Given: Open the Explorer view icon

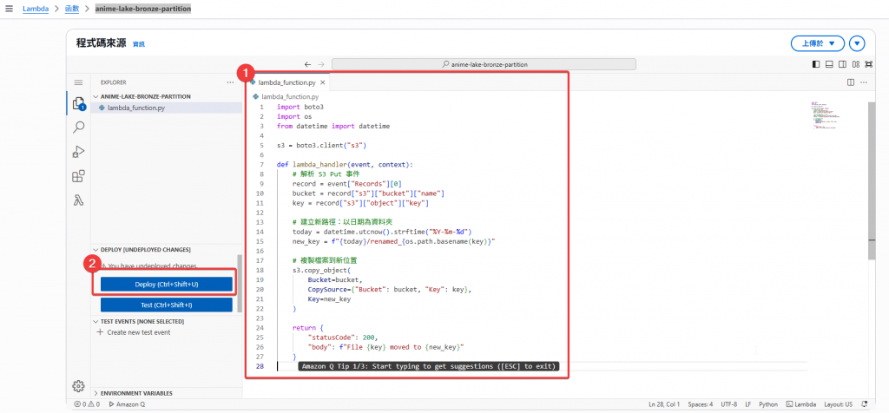Looking at the screenshot, I should [x=79, y=103].
